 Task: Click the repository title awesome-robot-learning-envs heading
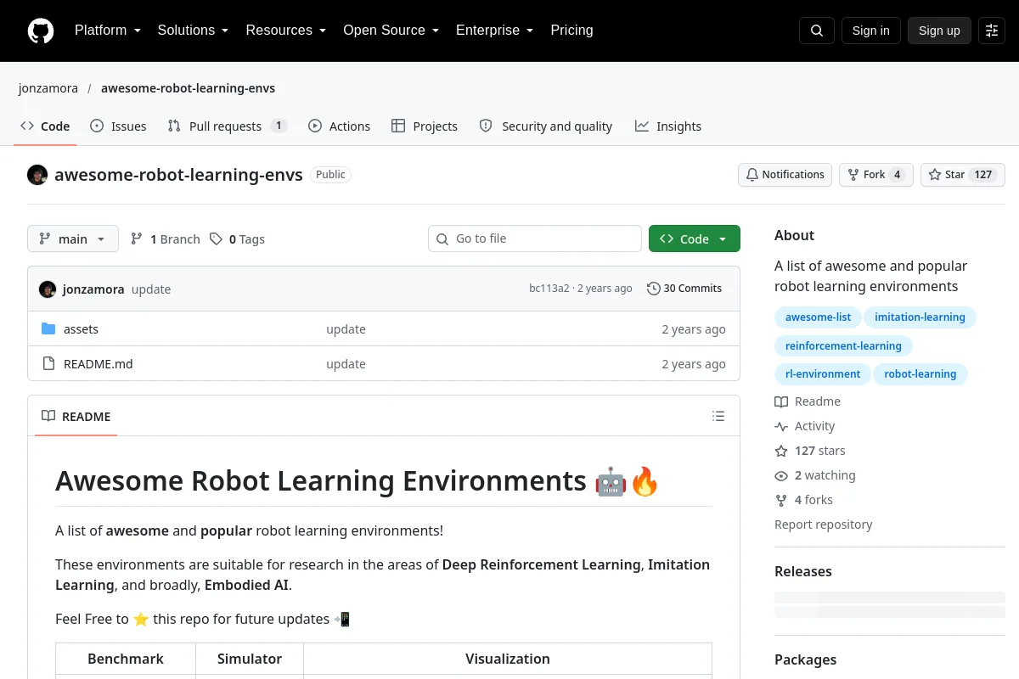pos(178,175)
